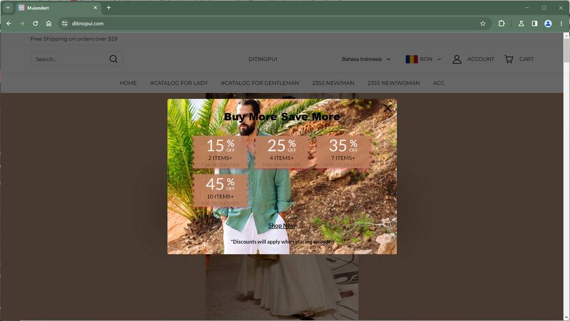Screen dimensions: 570x321
Task: Open the tab search dropdown arrow
Action: coord(8,8)
